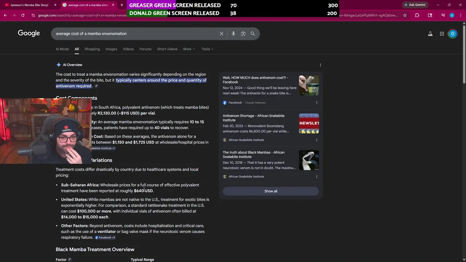This screenshot has width=466, height=262.
Task: Open the antivenom vial thumbnail image
Action: (309, 86)
